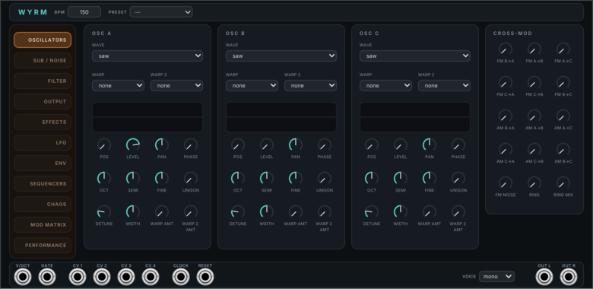The image size is (593, 289).
Task: Open OSC B wave dropdown
Action: pos(281,56)
